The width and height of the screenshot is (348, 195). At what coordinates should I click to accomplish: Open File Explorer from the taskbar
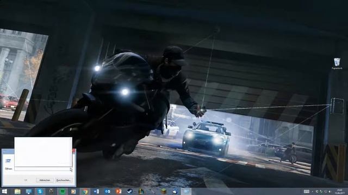pyautogui.click(x=17, y=191)
